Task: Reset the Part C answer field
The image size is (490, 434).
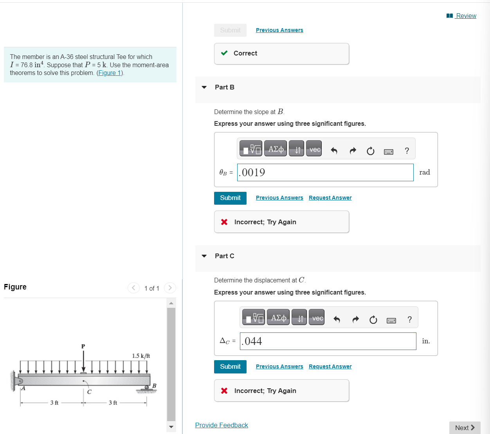Action: [x=373, y=320]
